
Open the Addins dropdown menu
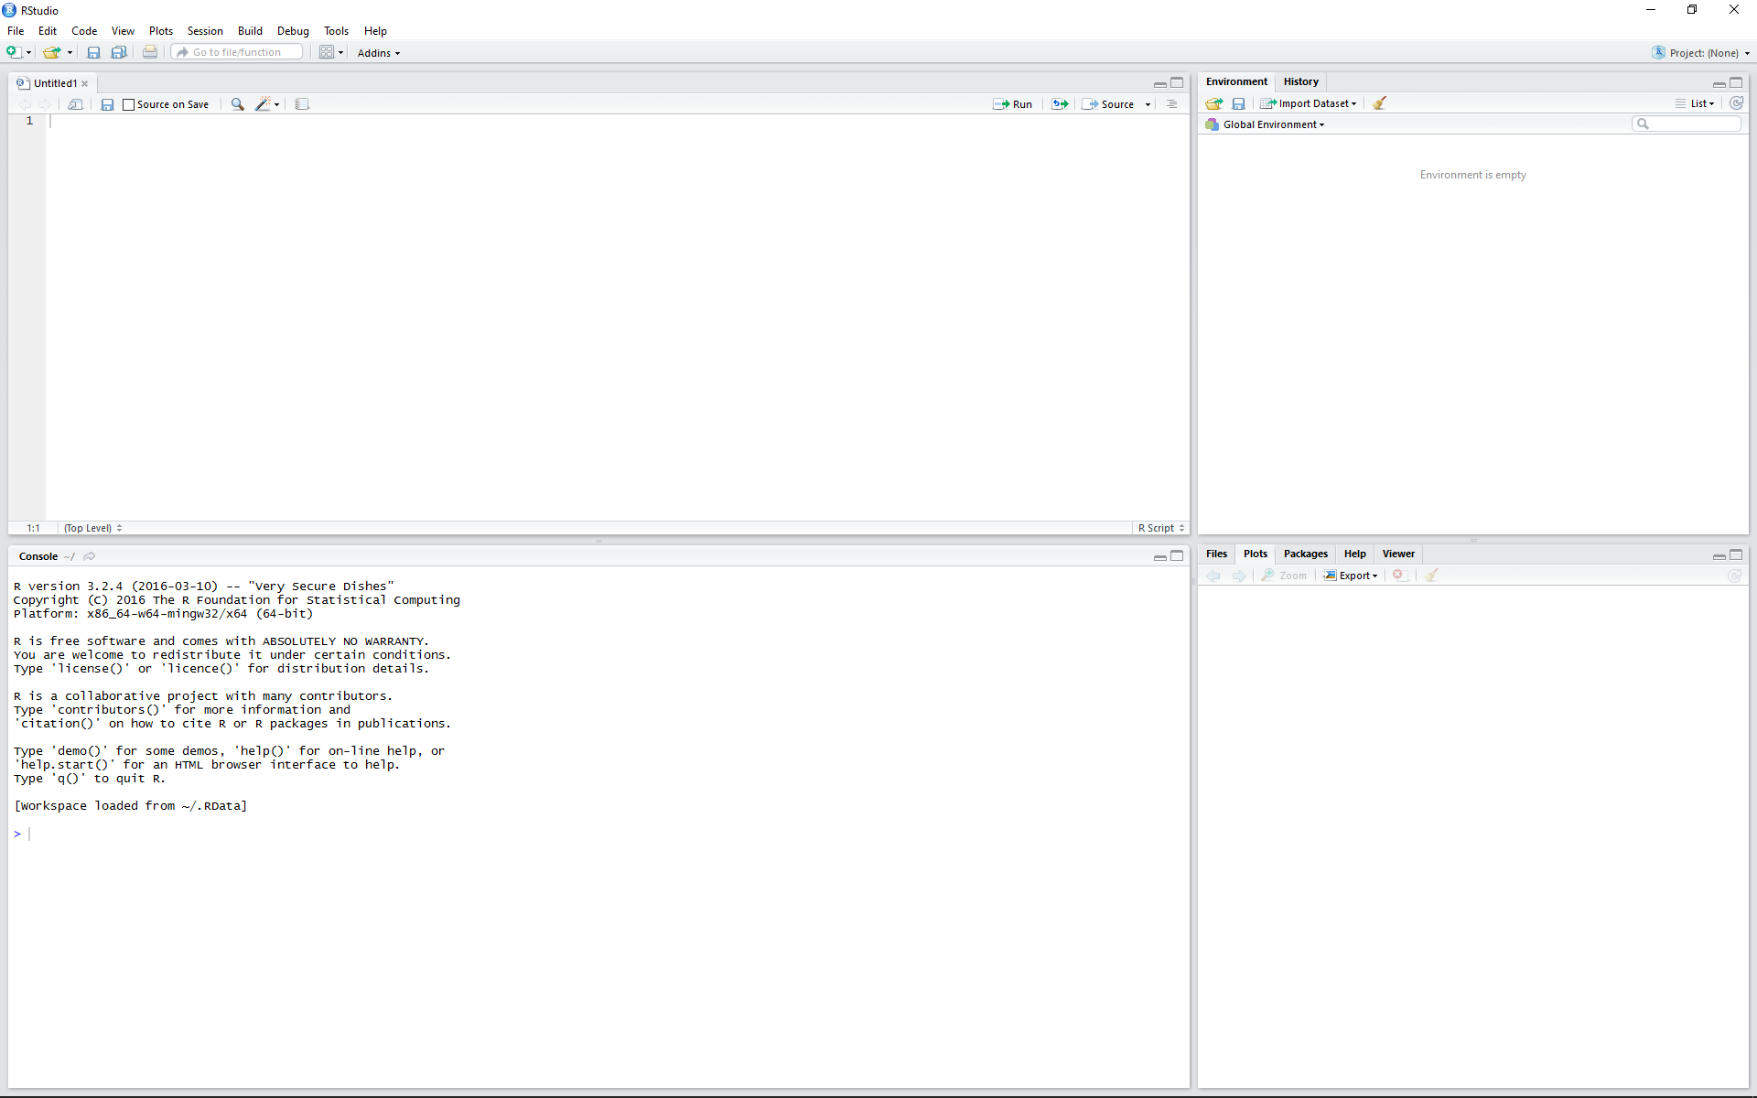tap(378, 53)
